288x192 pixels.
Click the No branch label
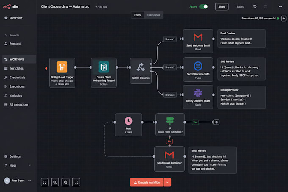click(169, 142)
